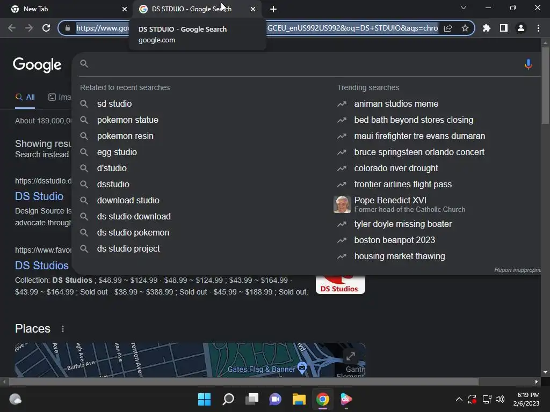Select trending 'maui firefighter tre evans dumaran'
Screen dimensions: 550x412
point(419,136)
